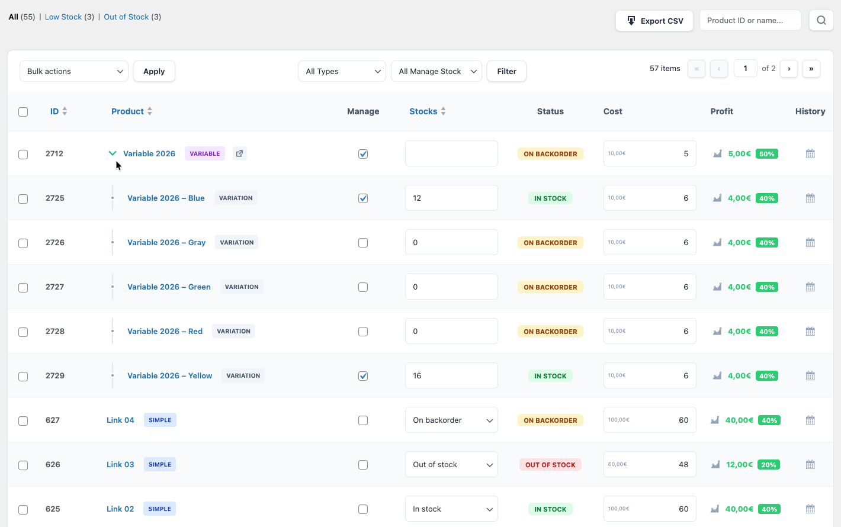Screen dimensions: 841x527
Task: Enable manage stock for Variable 2026 – Gray
Action: pos(363,243)
